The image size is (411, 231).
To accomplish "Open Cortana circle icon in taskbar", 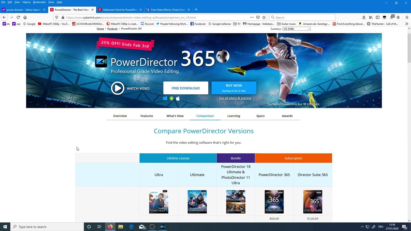I will [x=89, y=227].
